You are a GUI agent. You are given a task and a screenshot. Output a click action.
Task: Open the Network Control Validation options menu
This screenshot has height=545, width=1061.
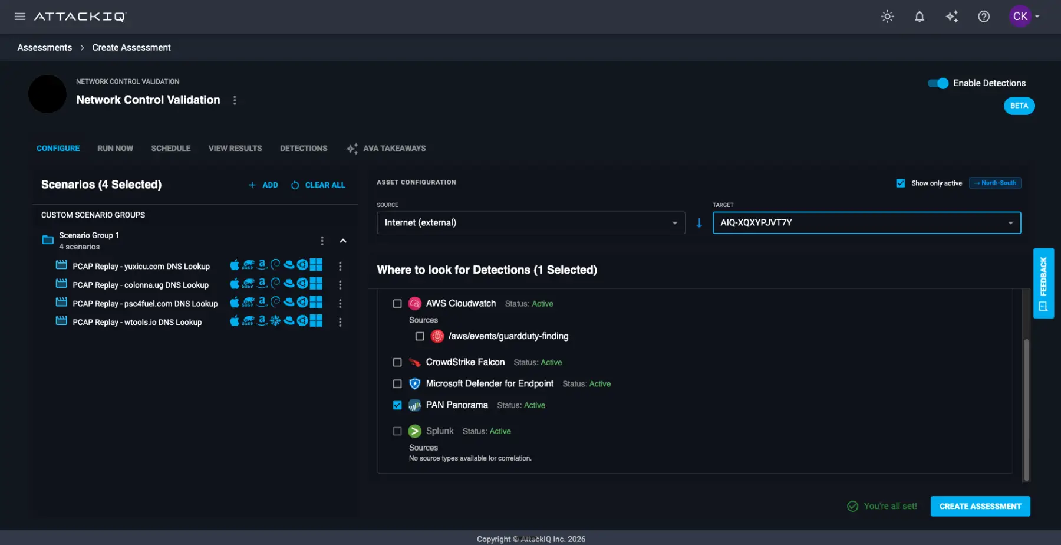(235, 100)
